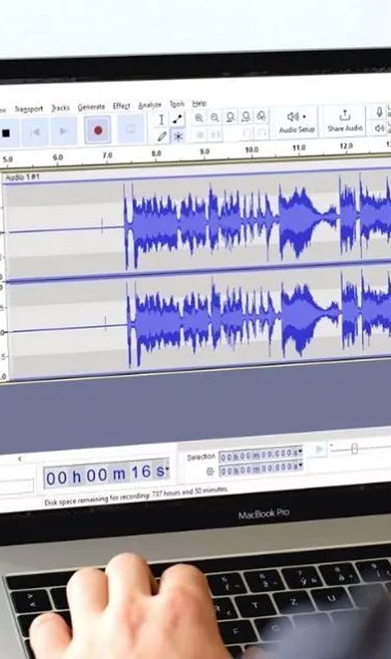391x659 pixels.
Task: Skip to start of track
Action: point(36,132)
